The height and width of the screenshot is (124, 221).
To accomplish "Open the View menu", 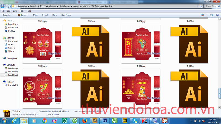I will click(x=15, y=11).
